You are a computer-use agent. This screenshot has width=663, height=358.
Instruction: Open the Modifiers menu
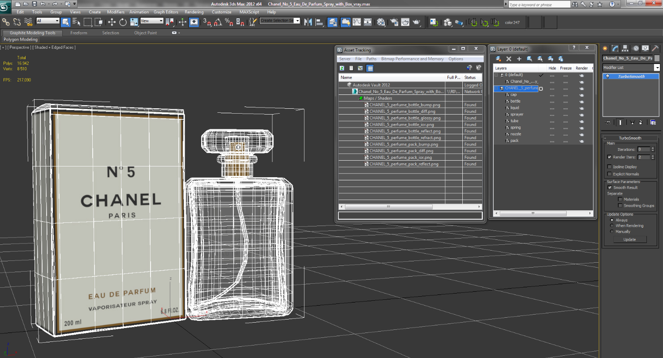[116, 12]
